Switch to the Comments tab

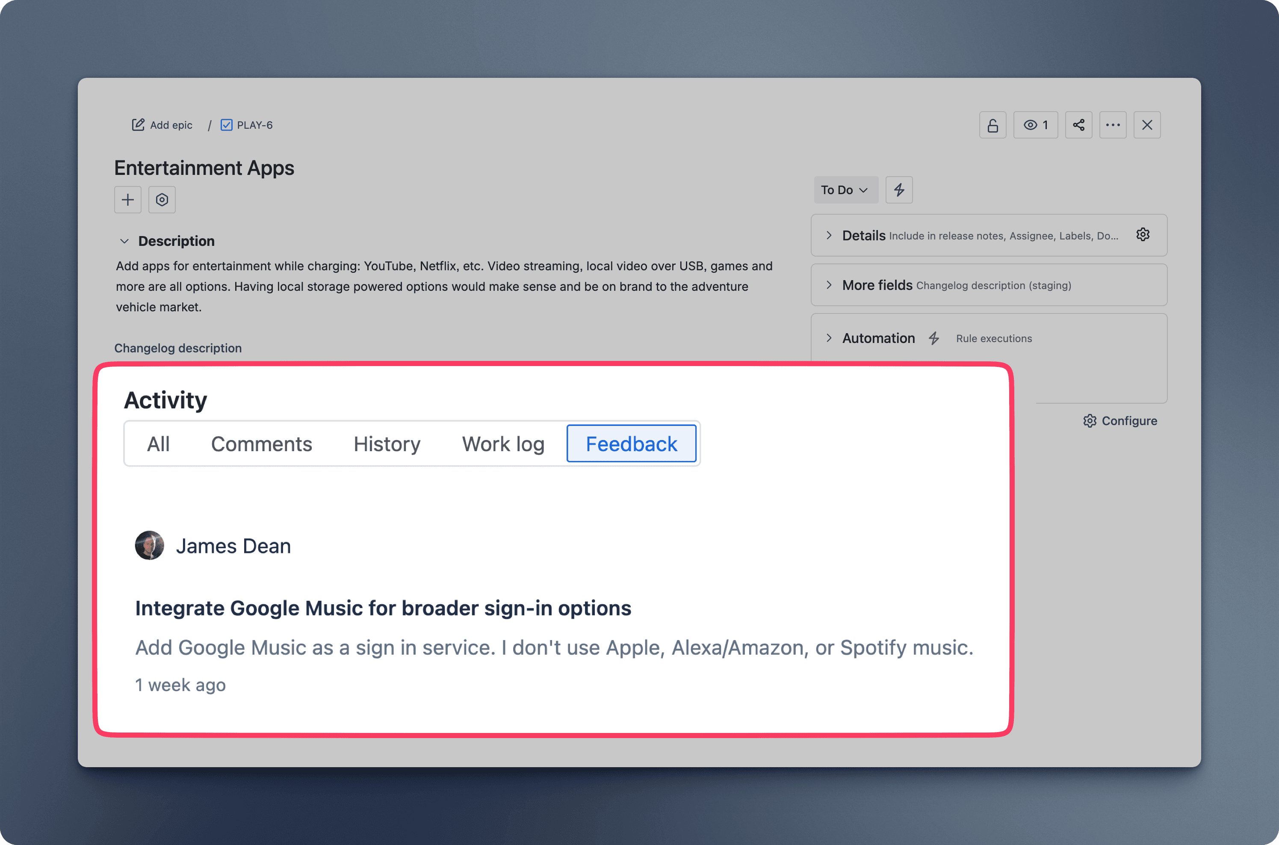(262, 443)
